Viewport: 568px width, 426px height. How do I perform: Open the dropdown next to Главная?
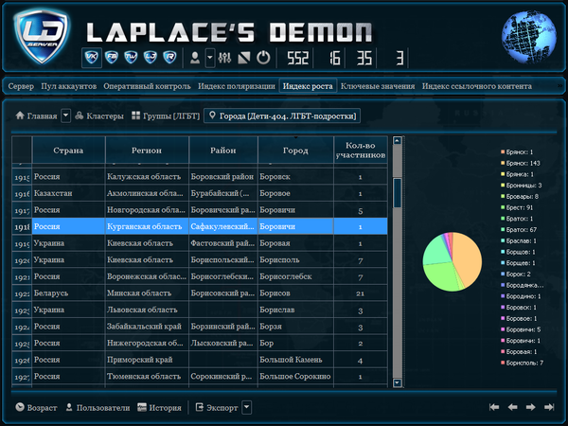tap(65, 115)
